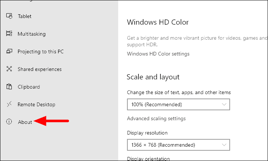Select Shared experiences menu item
This screenshot has height=161, width=268.
tap(40, 69)
